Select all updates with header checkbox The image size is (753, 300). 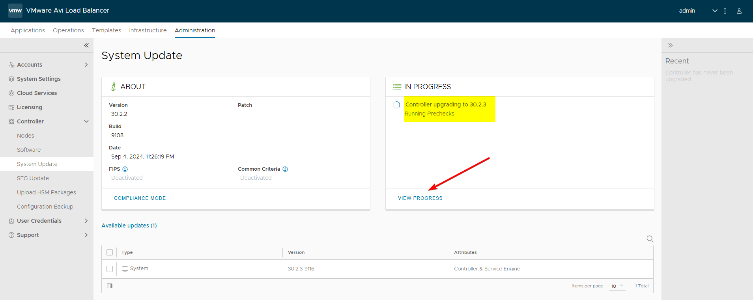tap(110, 252)
